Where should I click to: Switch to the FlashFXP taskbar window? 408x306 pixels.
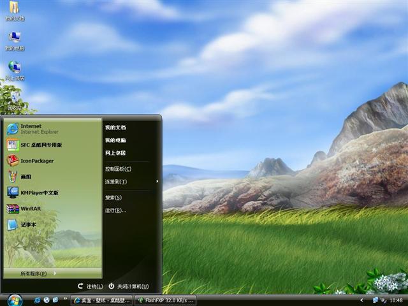point(166,300)
